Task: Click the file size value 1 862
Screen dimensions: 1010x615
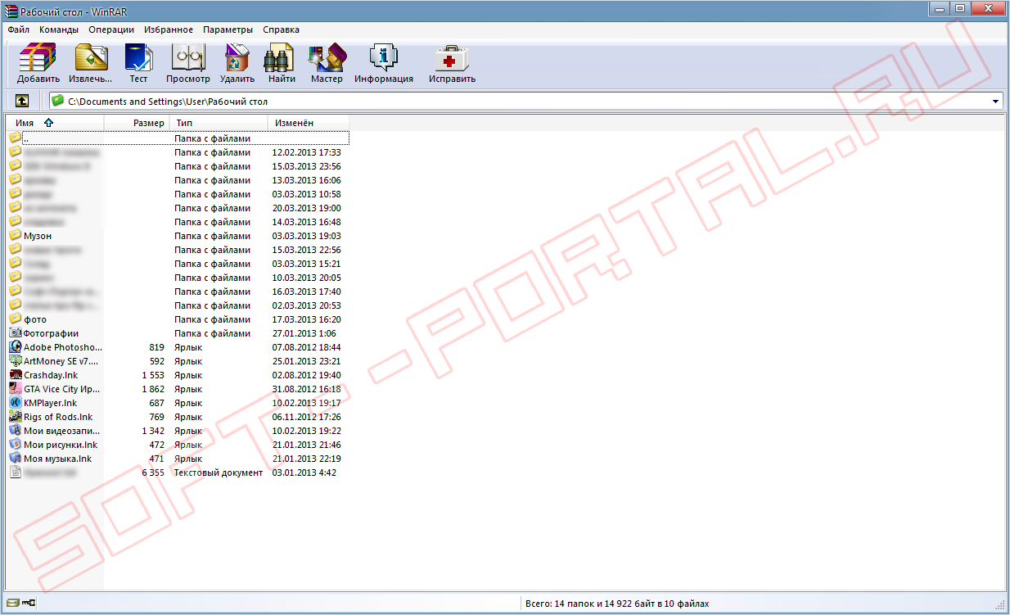Action: pos(153,389)
